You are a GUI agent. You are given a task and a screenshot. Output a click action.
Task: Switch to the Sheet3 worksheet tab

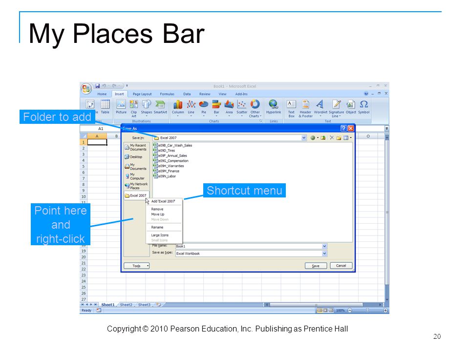144,305
